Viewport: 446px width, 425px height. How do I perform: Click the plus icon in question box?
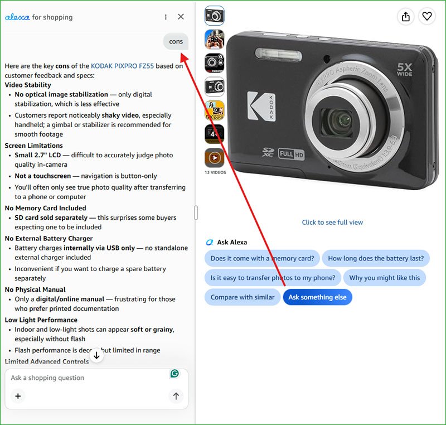tap(18, 396)
